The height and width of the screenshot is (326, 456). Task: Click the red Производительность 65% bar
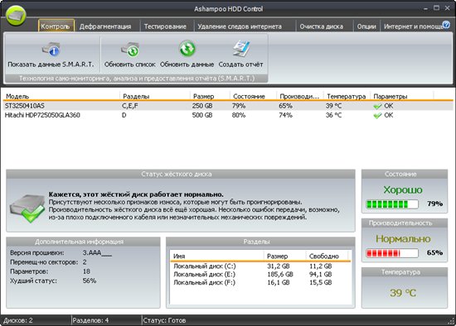tap(391, 253)
